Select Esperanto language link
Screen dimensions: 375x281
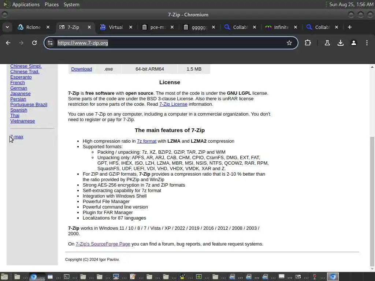(x=21, y=77)
